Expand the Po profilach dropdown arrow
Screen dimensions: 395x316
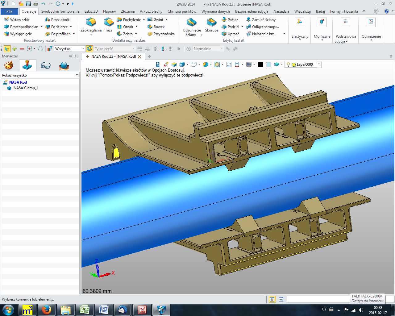pyautogui.click(x=74, y=34)
